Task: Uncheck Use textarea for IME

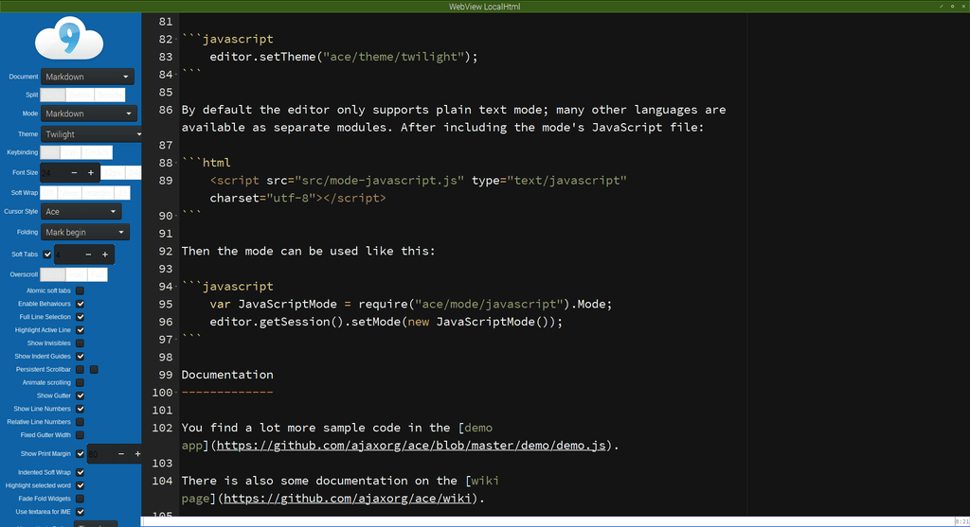Action: (80, 512)
